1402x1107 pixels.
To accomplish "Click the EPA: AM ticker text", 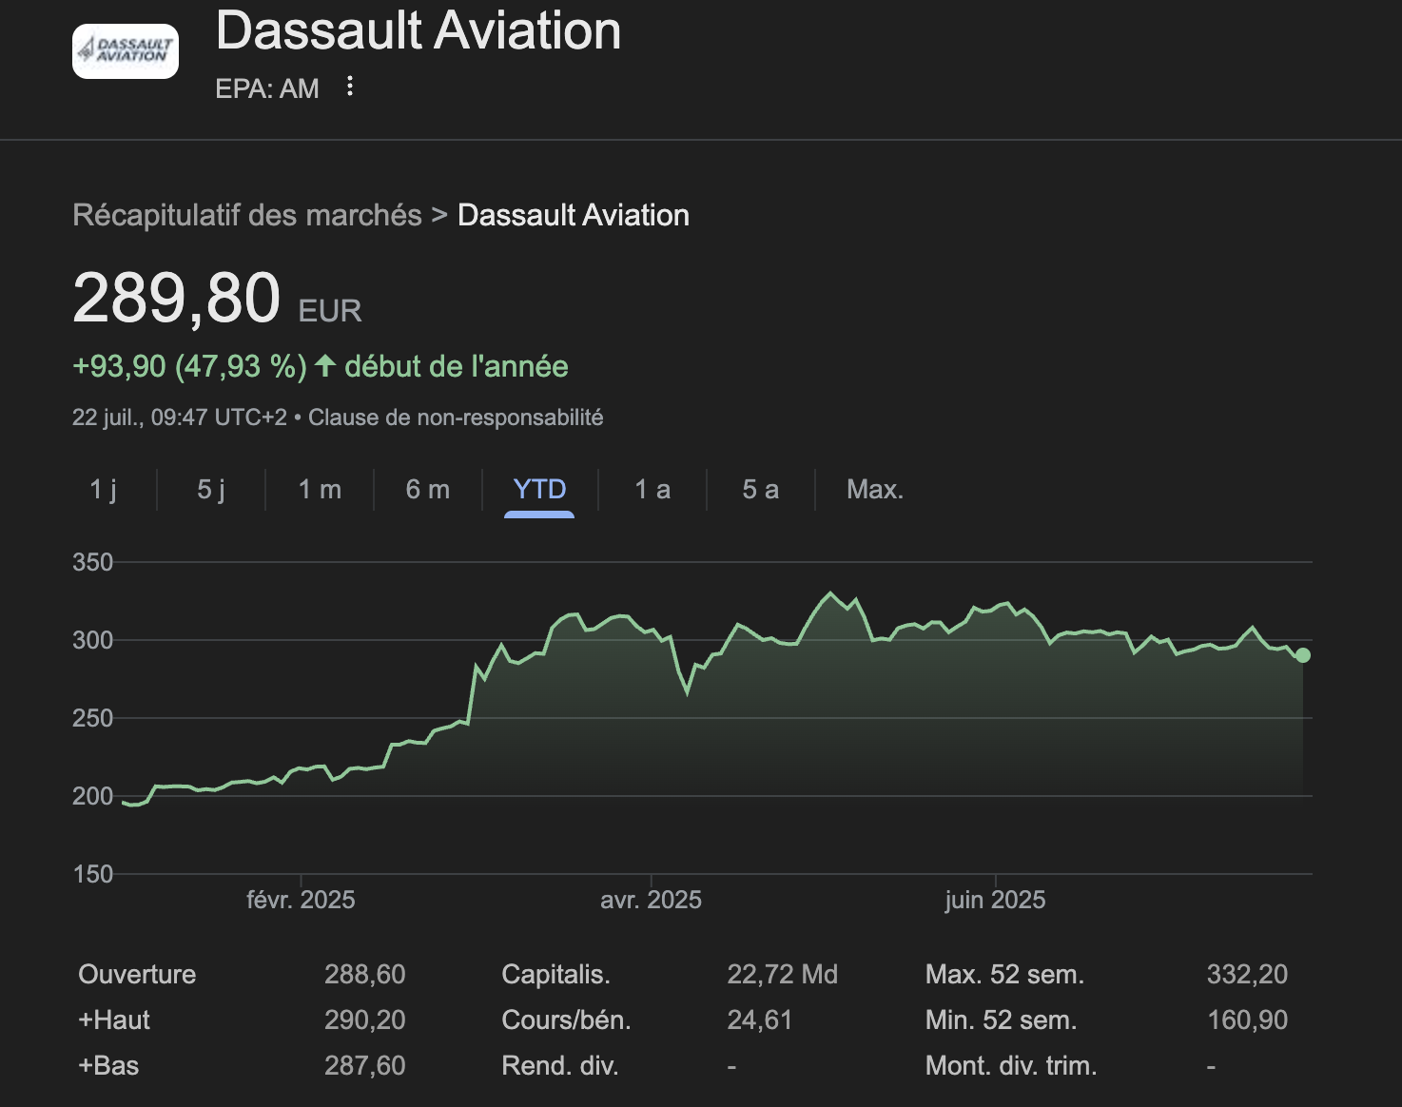I will [267, 88].
